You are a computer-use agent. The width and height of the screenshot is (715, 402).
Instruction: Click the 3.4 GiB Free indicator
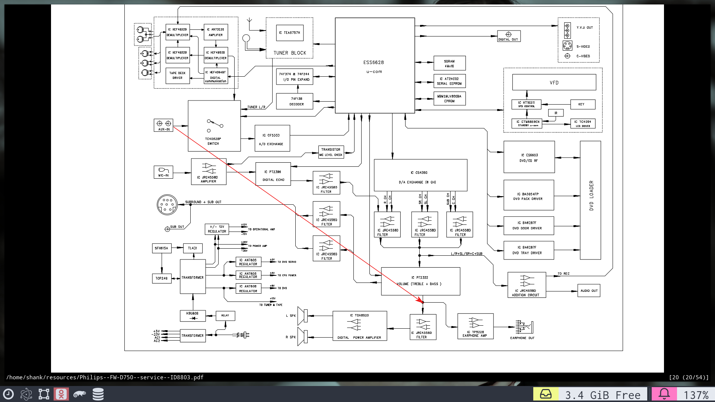tap(603, 395)
